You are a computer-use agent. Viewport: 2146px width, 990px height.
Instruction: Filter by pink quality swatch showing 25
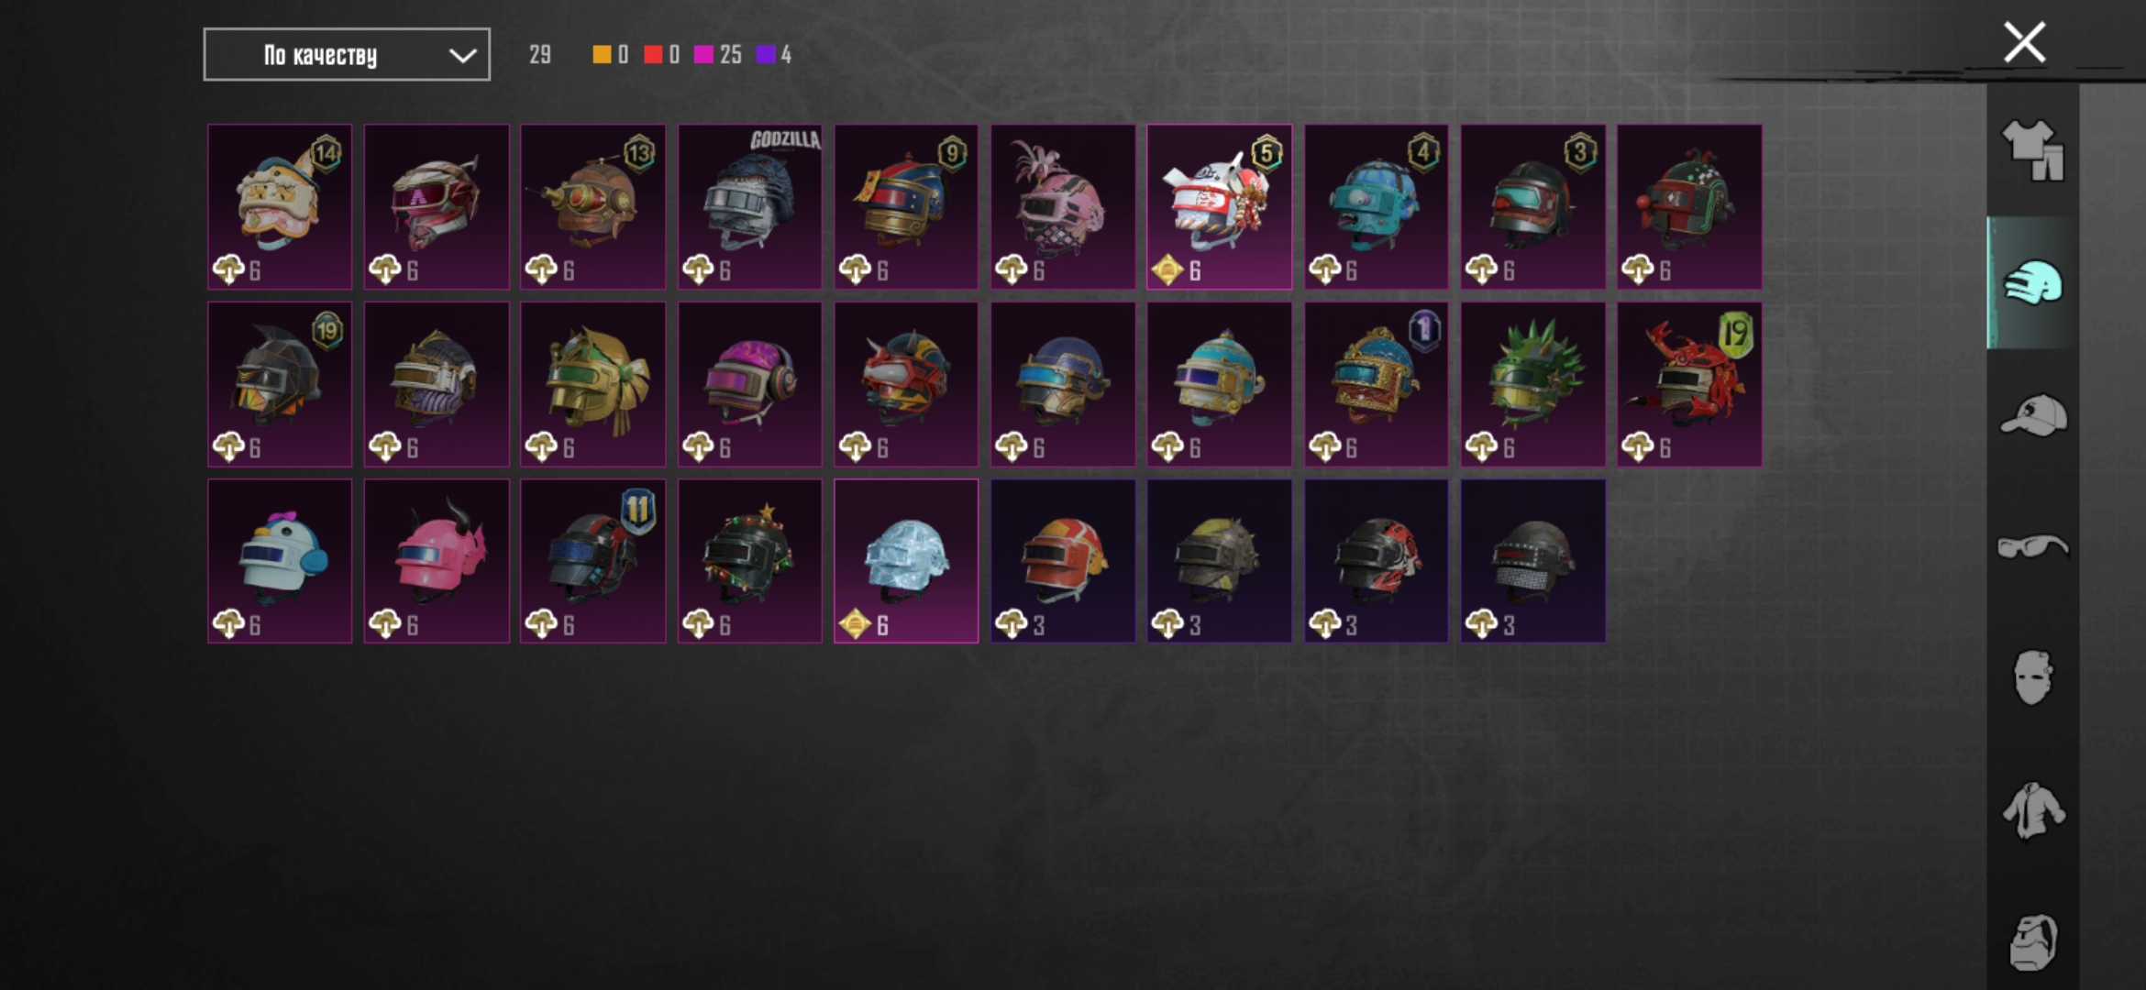(704, 55)
